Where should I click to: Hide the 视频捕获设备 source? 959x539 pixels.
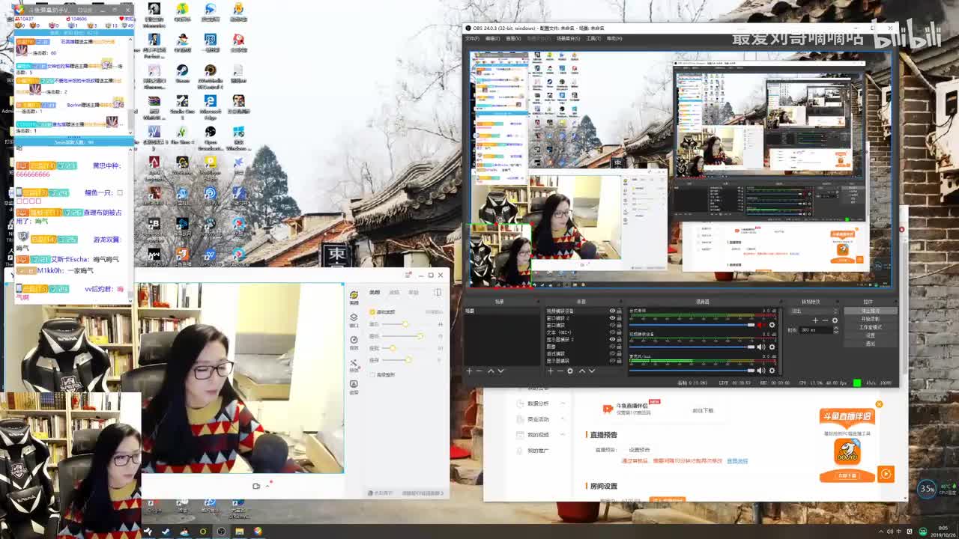(x=612, y=311)
